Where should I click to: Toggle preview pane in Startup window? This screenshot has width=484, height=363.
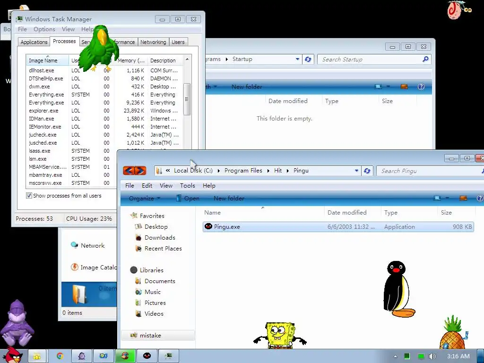pyautogui.click(x=404, y=86)
